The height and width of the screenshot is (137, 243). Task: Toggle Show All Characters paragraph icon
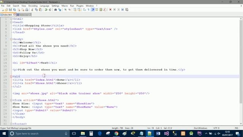click(x=88, y=10)
